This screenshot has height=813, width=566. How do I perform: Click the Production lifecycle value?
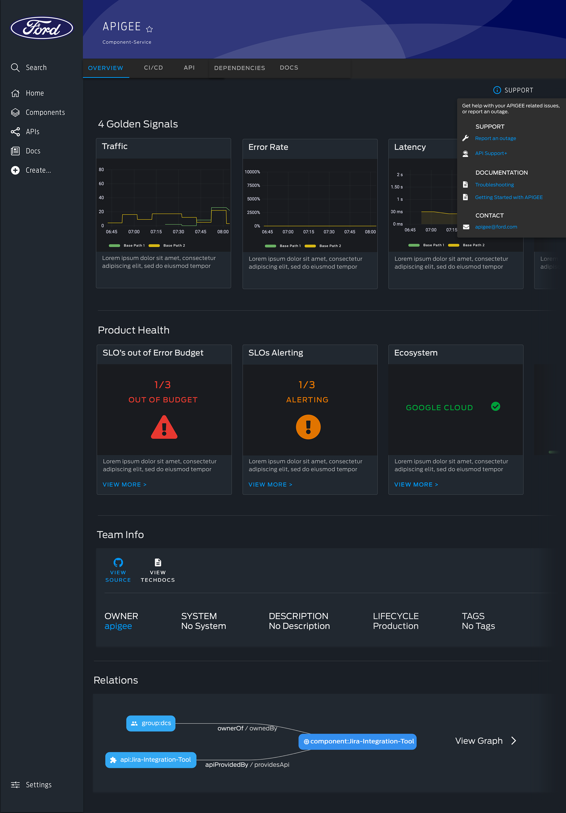point(396,626)
